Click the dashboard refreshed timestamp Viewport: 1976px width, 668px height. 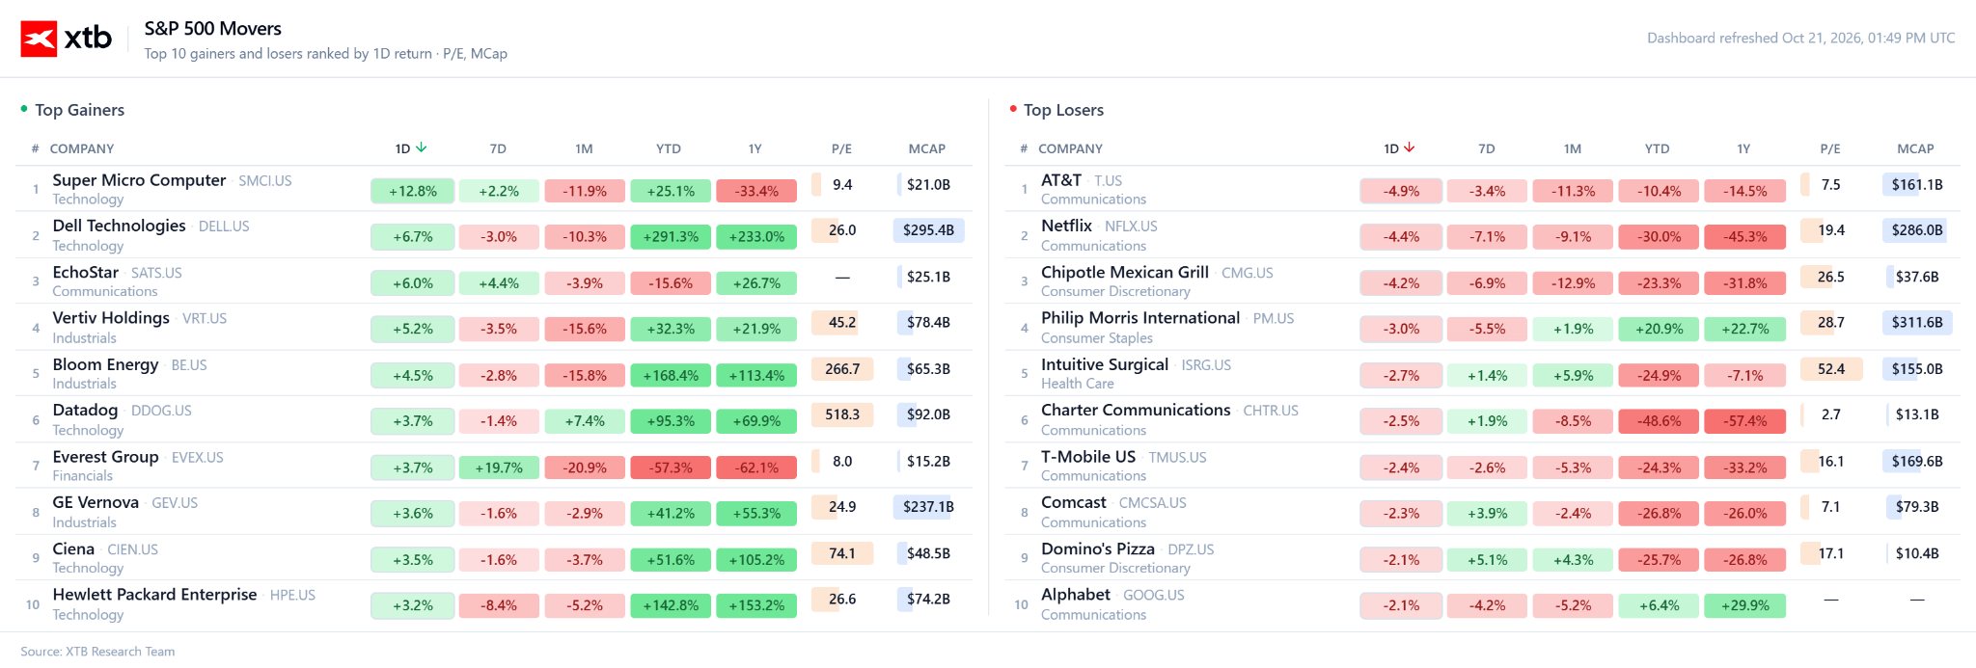pos(1800,39)
